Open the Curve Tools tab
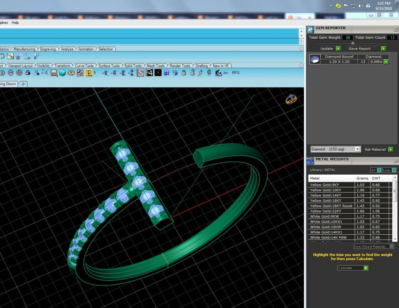The height and width of the screenshot is (308, 399). click(x=84, y=65)
